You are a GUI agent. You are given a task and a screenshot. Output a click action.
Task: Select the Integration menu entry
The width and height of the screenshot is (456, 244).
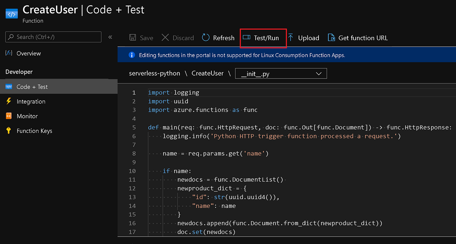[31, 102]
